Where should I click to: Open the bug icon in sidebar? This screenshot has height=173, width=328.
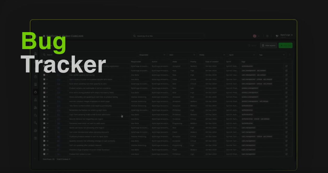click(x=36, y=92)
